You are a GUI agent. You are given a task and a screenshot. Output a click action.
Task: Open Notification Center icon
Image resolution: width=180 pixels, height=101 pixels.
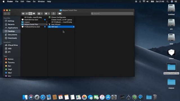176,1
